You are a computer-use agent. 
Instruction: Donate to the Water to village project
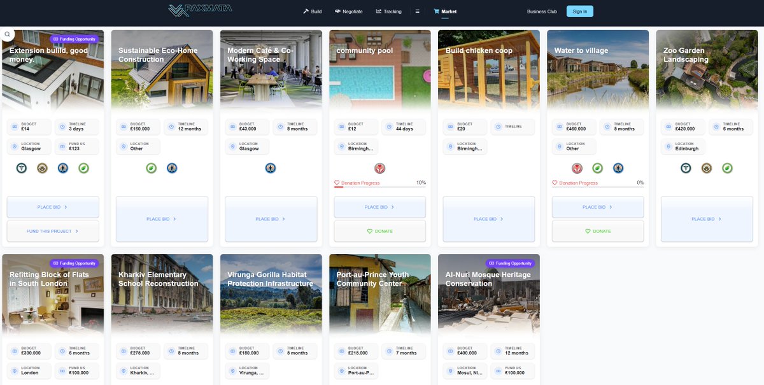(598, 231)
